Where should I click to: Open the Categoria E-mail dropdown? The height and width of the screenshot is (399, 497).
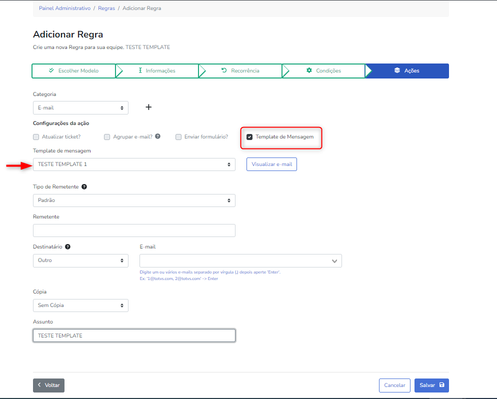click(x=80, y=107)
